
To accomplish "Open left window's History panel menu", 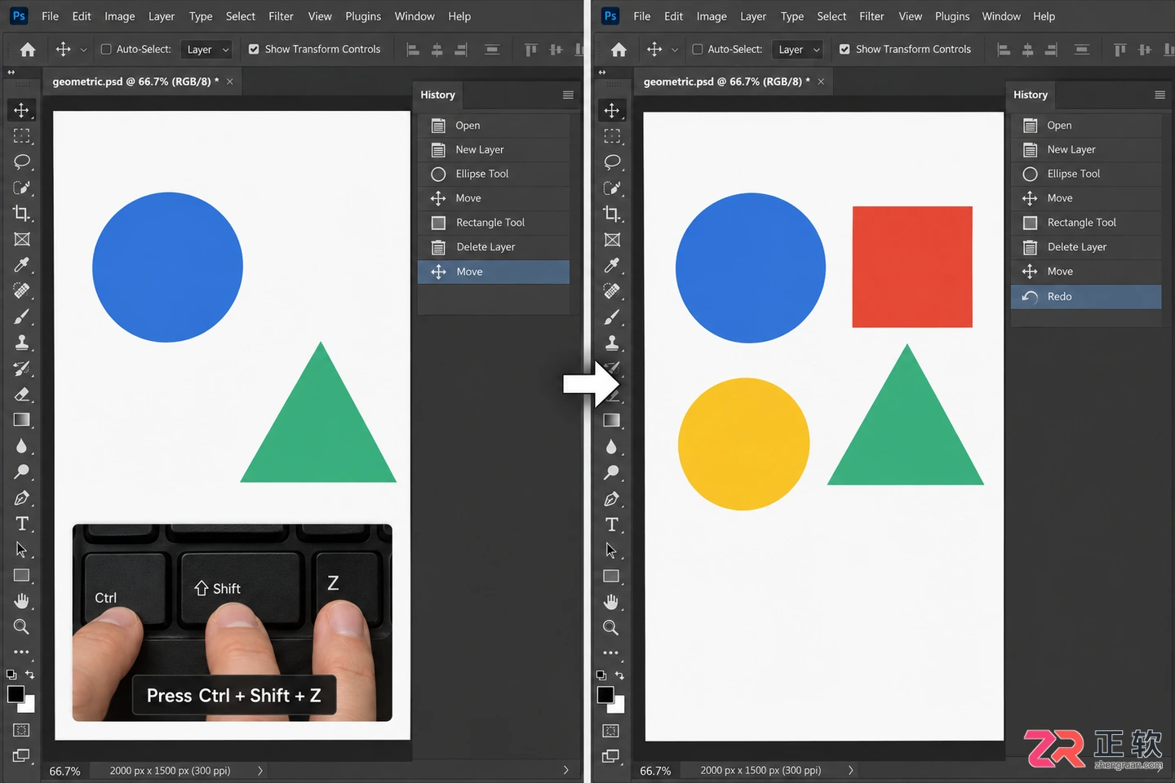I will click(568, 95).
